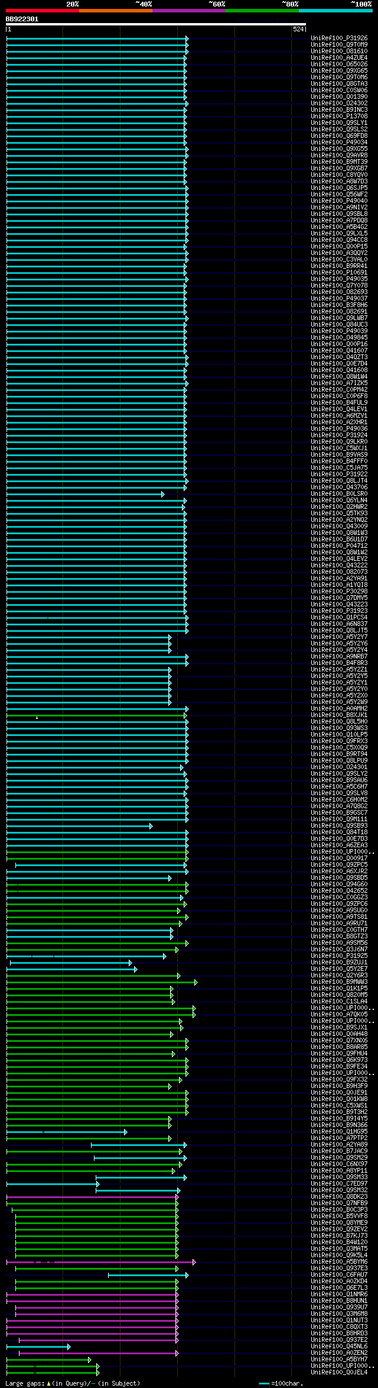The image size is (378, 1388).
Task: Click the orange ~40% legend segment
Action: (116, 11)
